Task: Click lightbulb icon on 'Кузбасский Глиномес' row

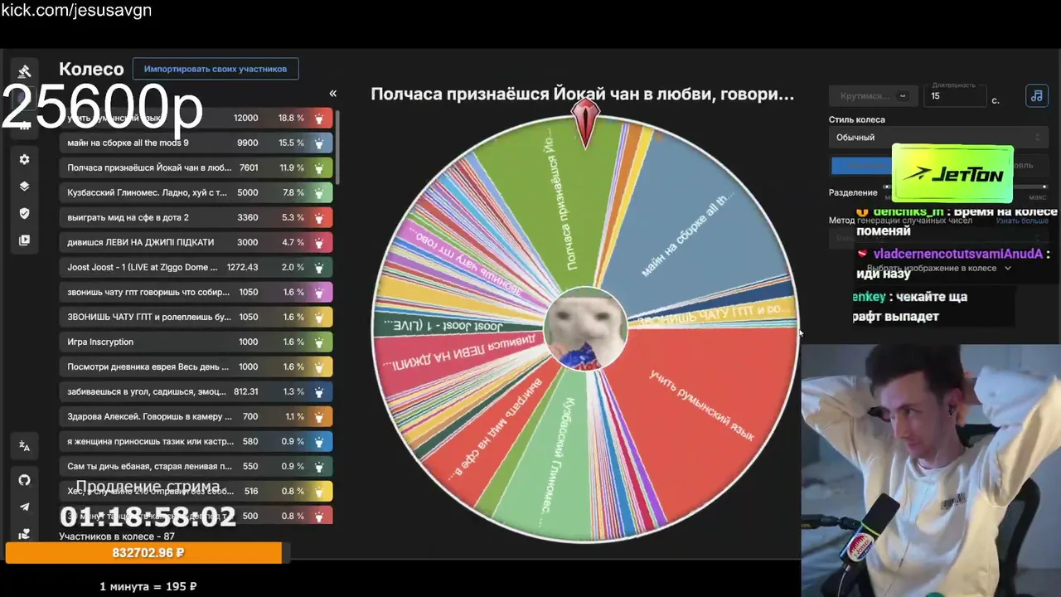Action: pos(319,192)
